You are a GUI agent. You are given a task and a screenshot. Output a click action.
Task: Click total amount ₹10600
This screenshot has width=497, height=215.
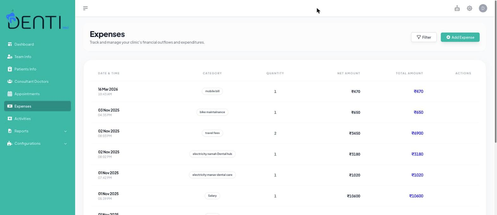coord(416,196)
